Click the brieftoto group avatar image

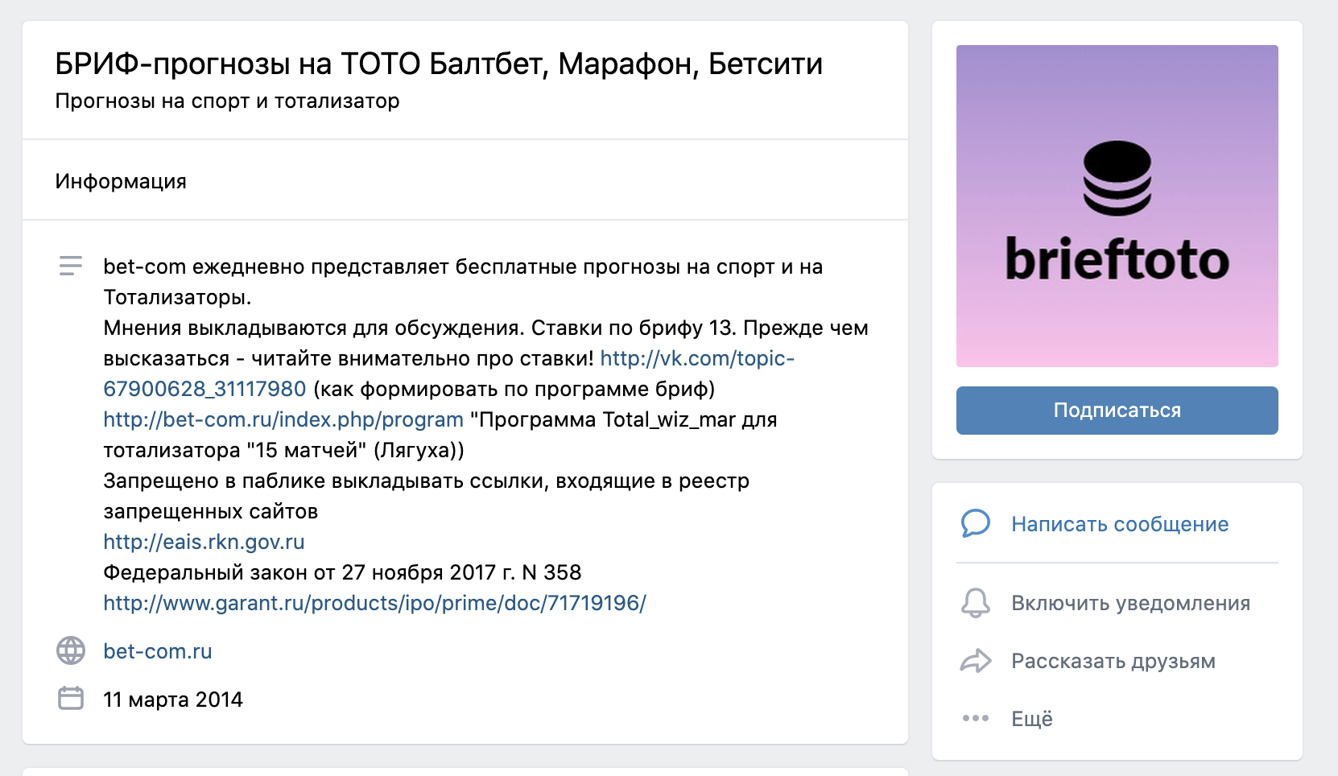(x=1117, y=206)
